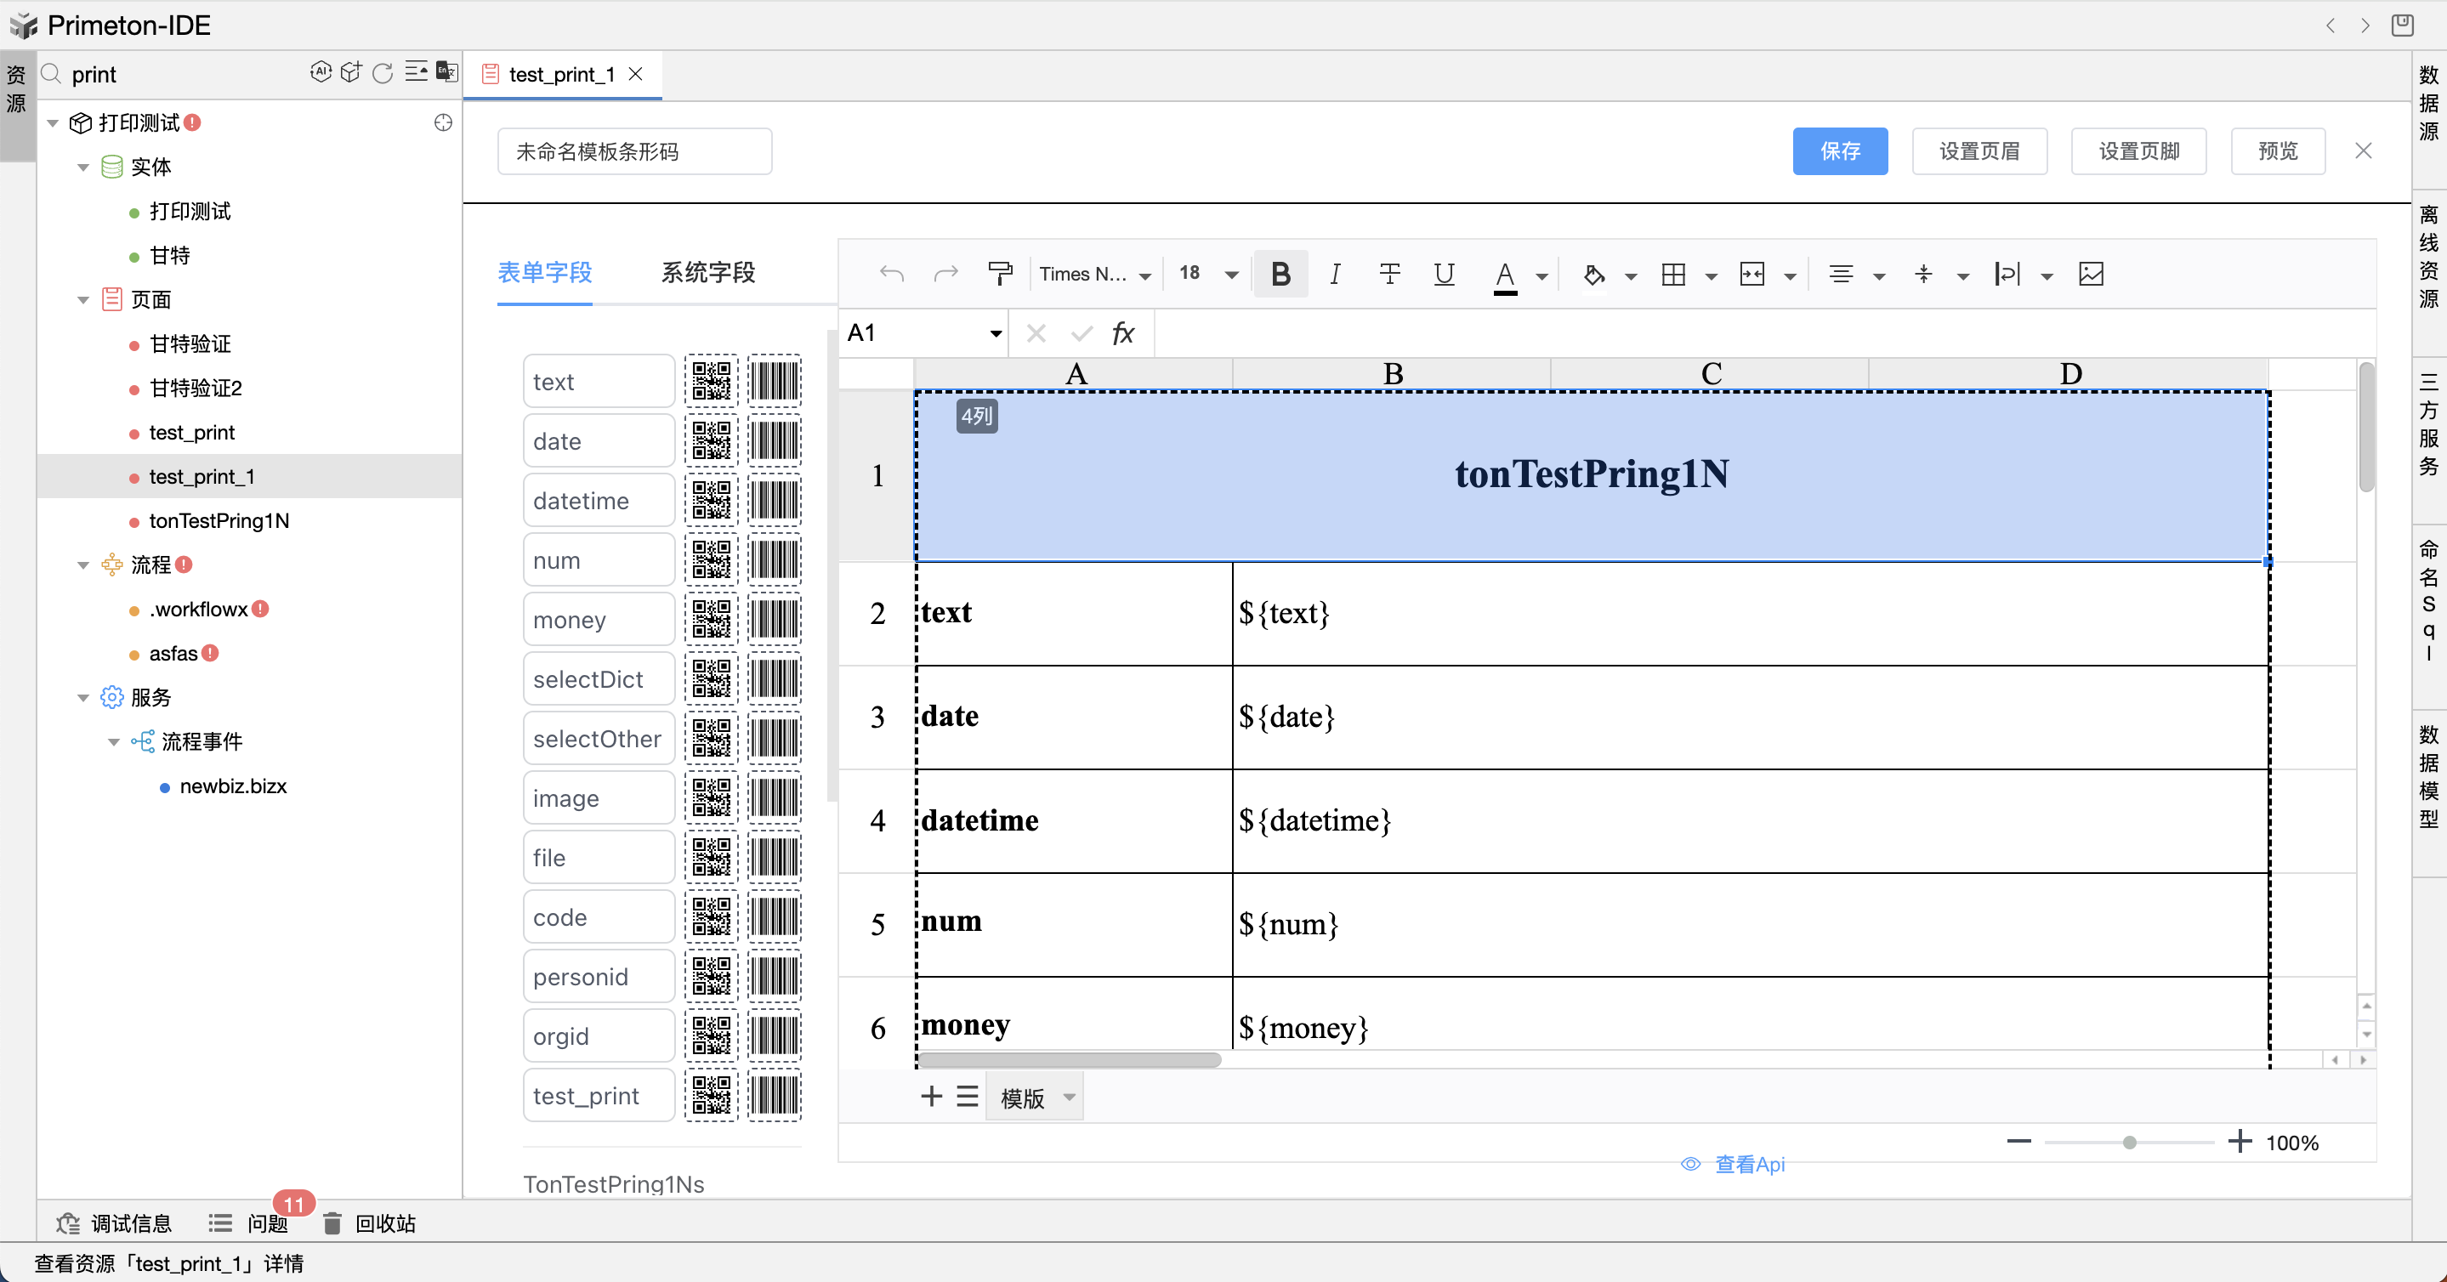Screen dimensions: 2447x1282
Task: Open the Times New Roman font dropdown
Action: (1094, 274)
